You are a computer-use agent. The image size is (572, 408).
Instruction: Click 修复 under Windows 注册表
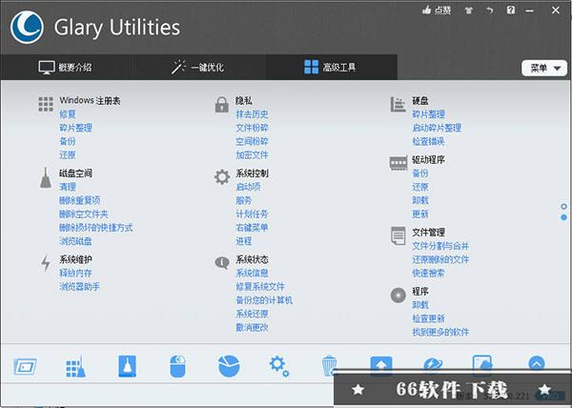[68, 114]
